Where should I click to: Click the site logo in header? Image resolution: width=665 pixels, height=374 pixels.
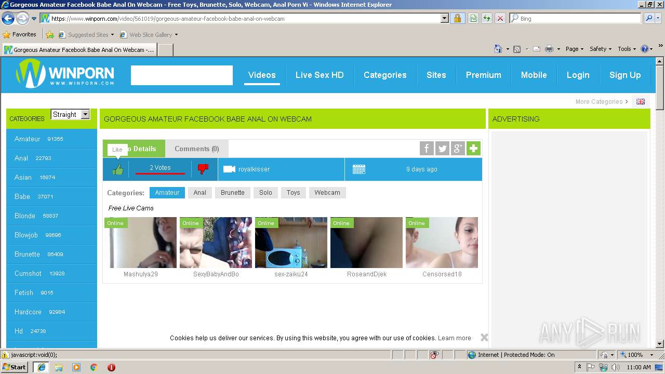[65, 73]
